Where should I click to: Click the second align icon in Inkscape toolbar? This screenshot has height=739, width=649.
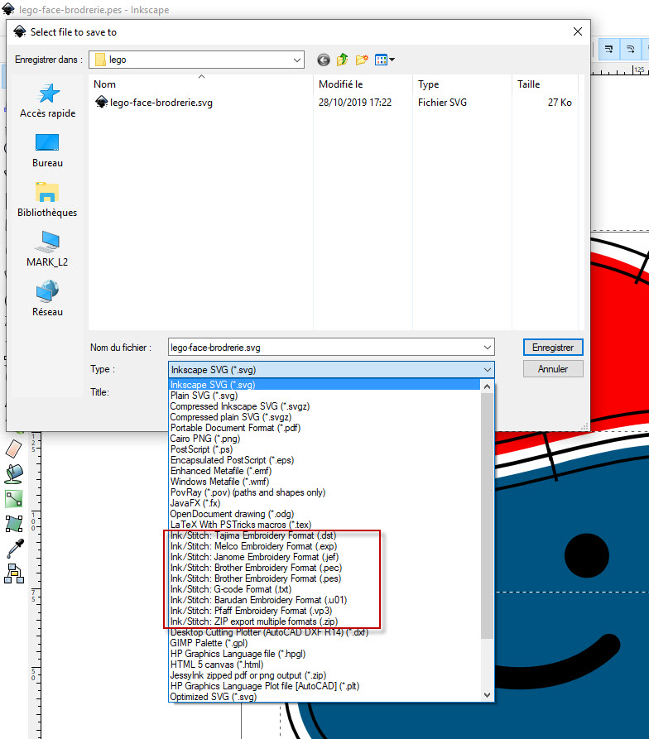coord(631,49)
